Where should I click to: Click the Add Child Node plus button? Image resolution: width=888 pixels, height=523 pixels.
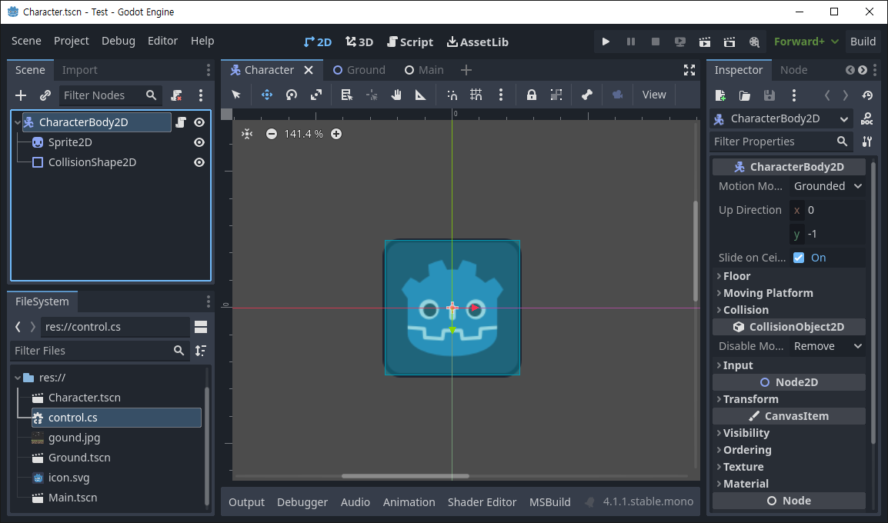[x=21, y=95]
